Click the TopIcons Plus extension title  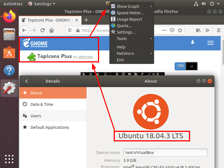click(x=55, y=56)
